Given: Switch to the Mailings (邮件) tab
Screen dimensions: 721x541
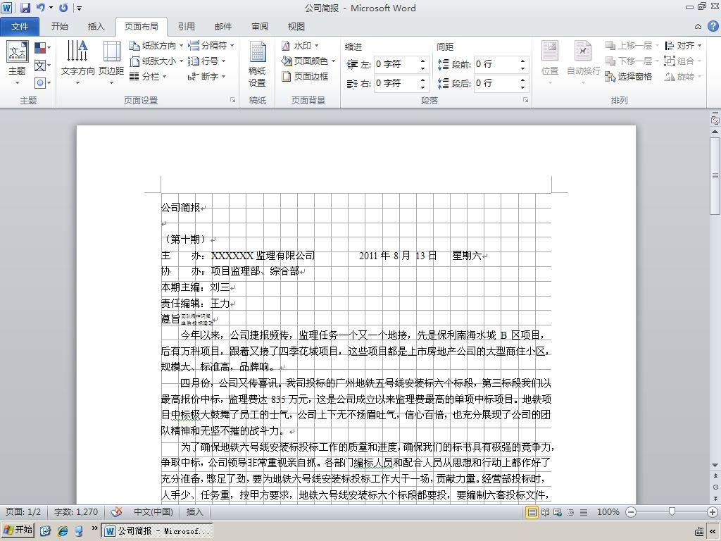Looking at the screenshot, I should coord(223,27).
